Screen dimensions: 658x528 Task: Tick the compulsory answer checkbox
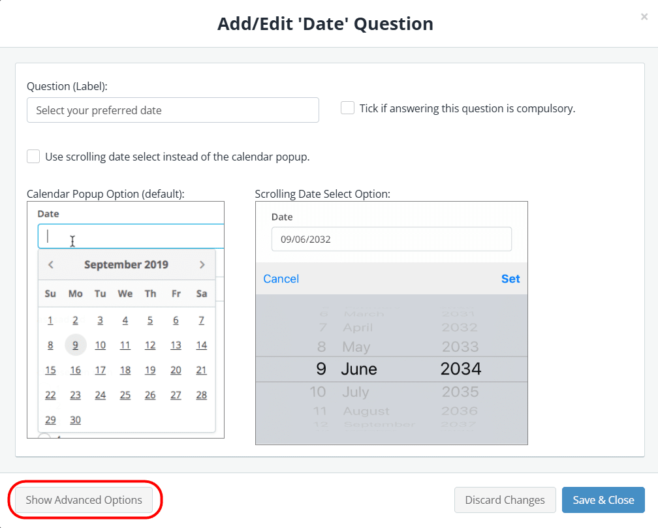(347, 108)
